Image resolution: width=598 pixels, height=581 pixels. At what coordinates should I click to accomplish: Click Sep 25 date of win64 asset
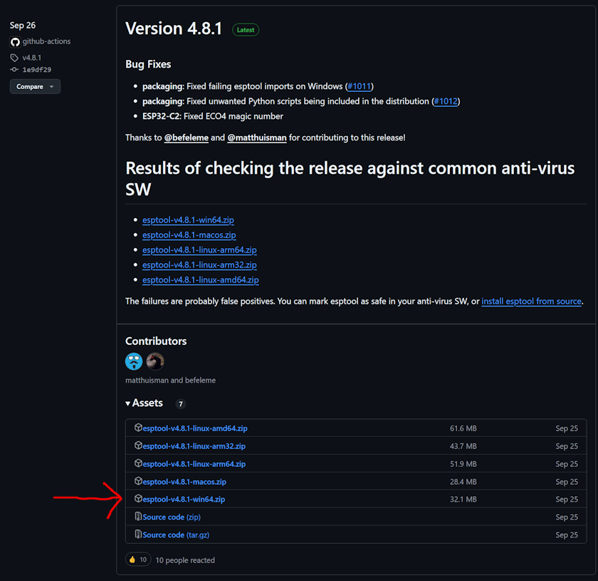click(567, 499)
